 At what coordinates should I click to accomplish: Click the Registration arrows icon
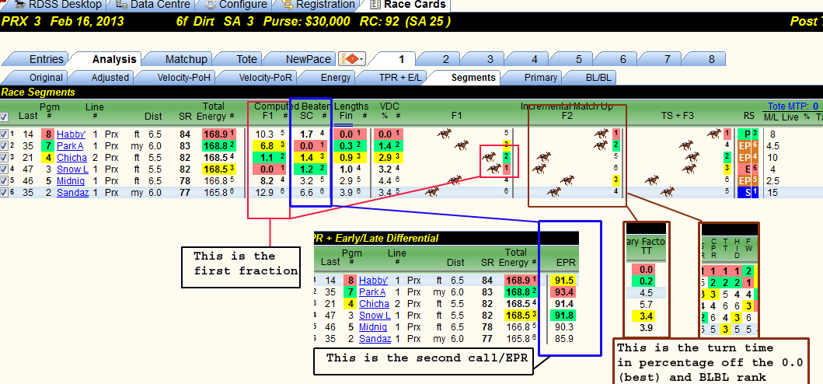coord(287,5)
